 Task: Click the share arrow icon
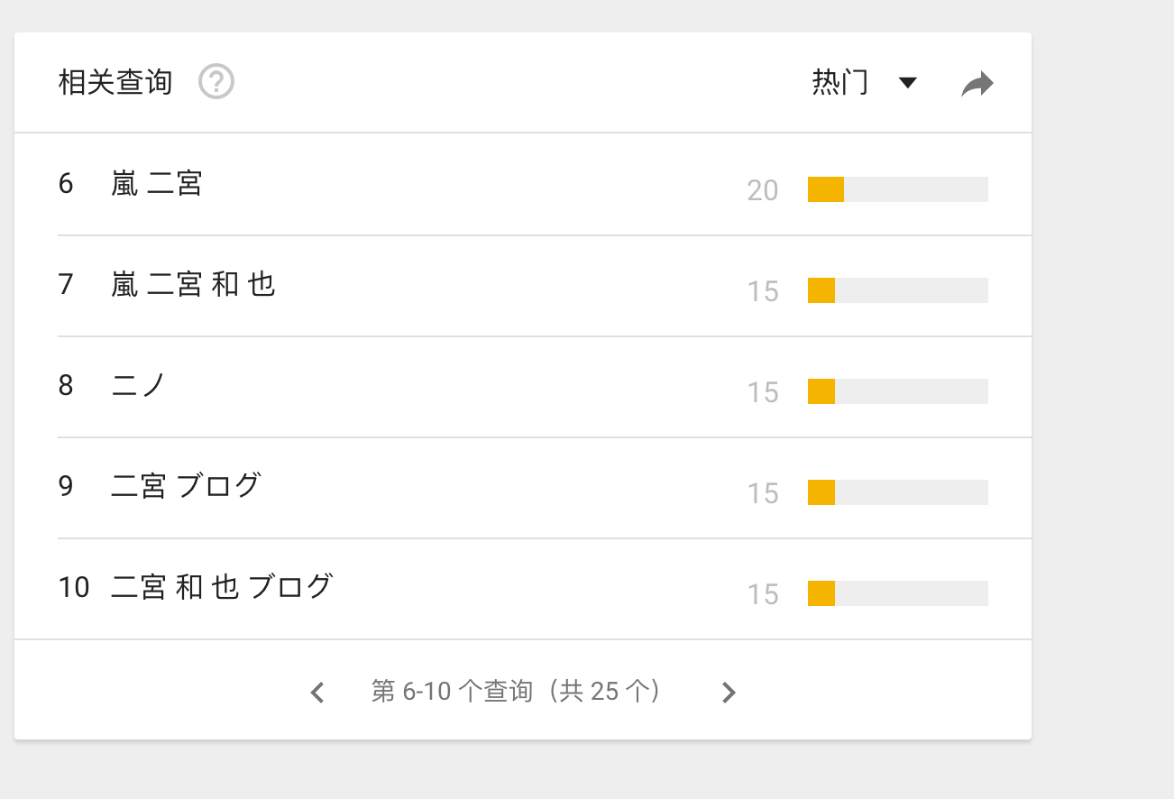977,84
